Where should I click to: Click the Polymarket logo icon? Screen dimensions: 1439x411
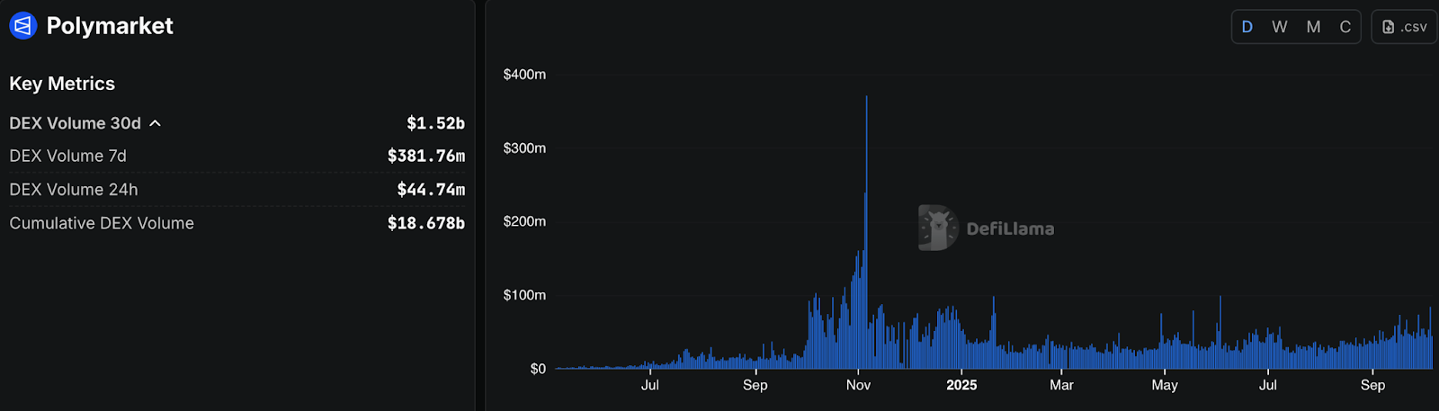[22, 26]
